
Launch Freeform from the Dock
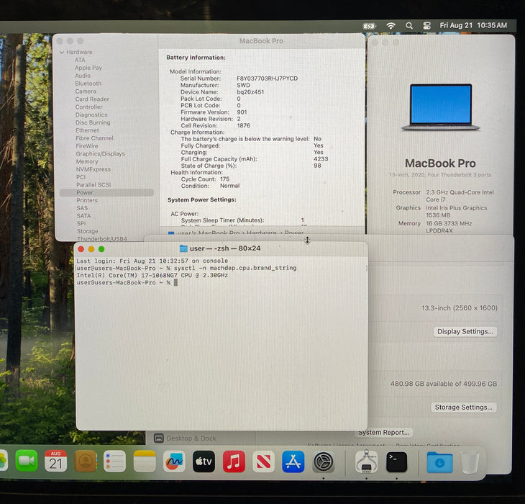[174, 461]
